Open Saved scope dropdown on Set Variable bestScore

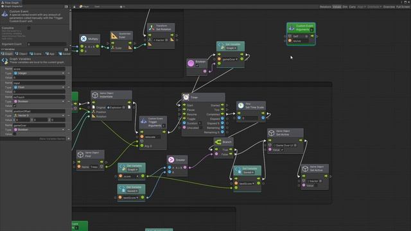click(x=249, y=173)
